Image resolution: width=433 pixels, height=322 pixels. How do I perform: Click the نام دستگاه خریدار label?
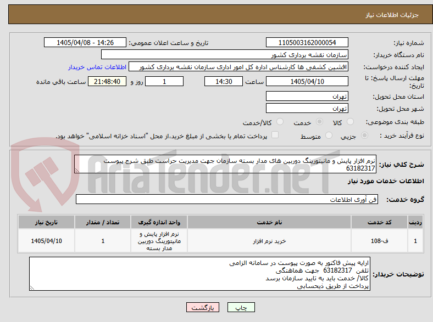click(399, 55)
